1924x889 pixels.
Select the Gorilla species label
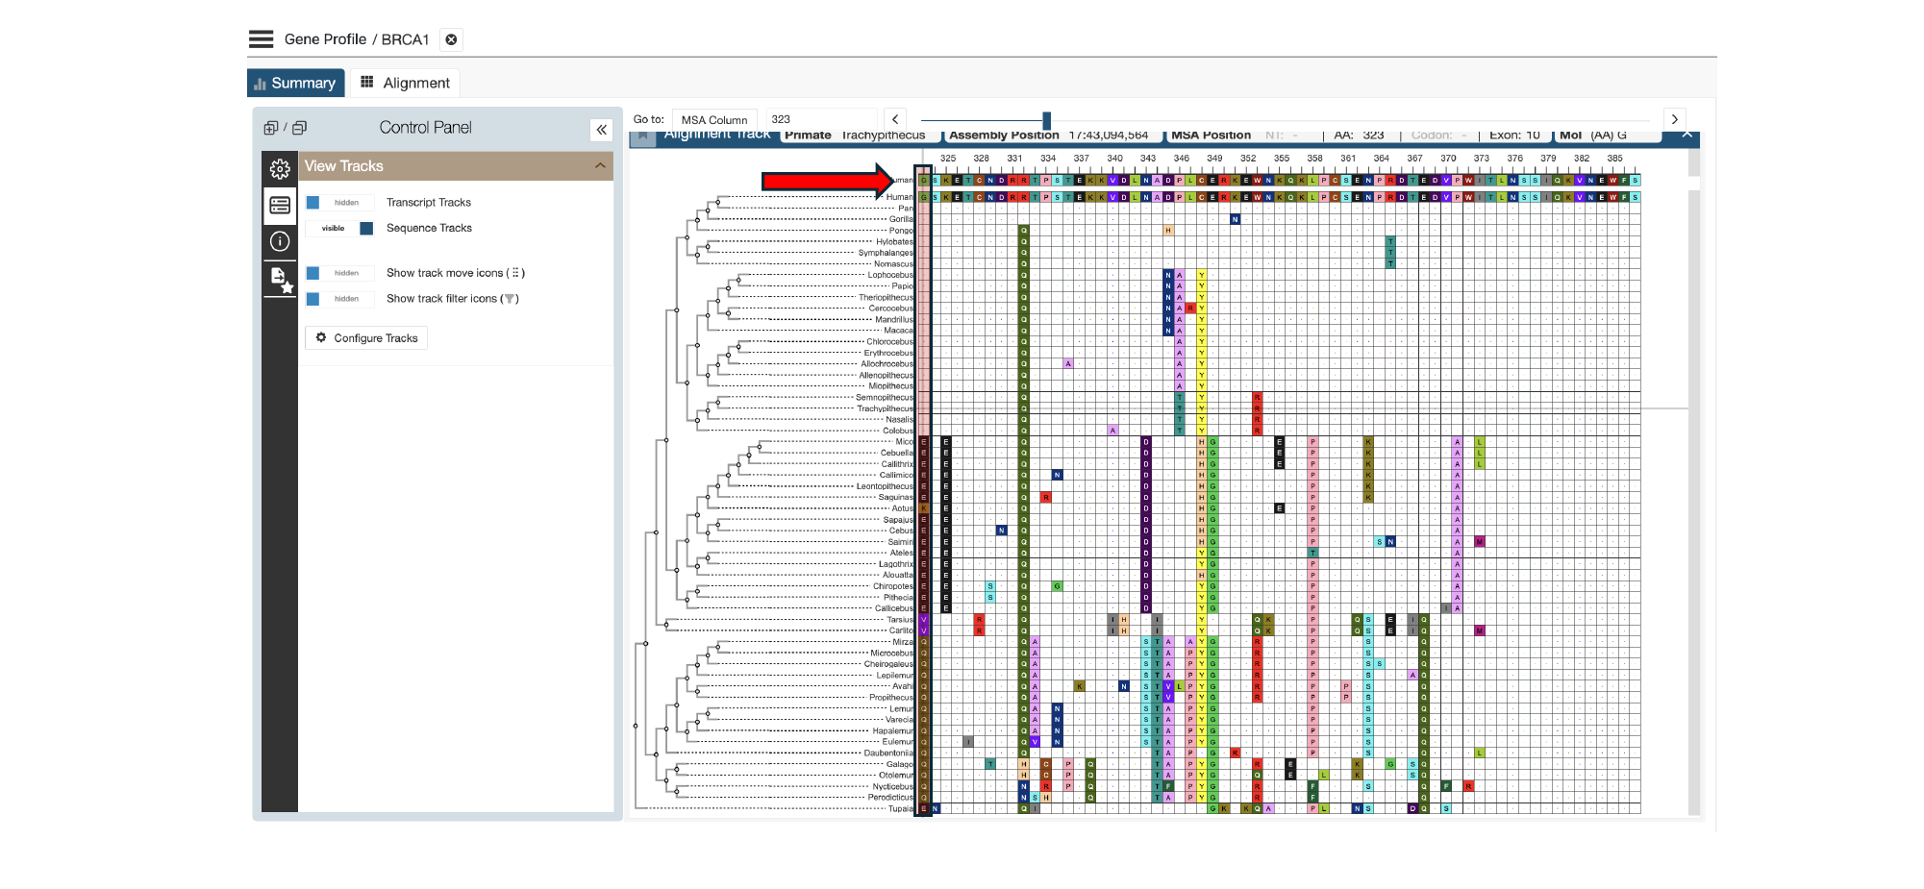(x=901, y=219)
